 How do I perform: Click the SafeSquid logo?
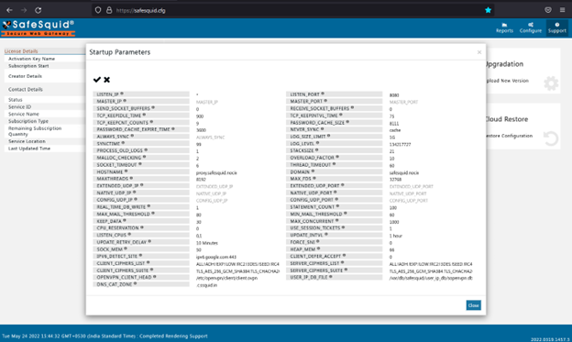[x=38, y=28]
